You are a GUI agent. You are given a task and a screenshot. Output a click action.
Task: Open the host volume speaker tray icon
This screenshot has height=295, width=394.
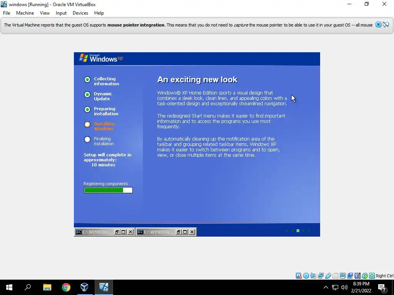(344, 287)
